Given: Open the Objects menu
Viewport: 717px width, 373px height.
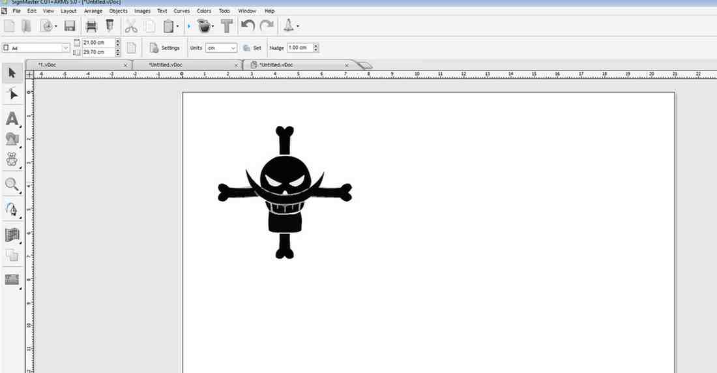Looking at the screenshot, I should (x=119, y=10).
